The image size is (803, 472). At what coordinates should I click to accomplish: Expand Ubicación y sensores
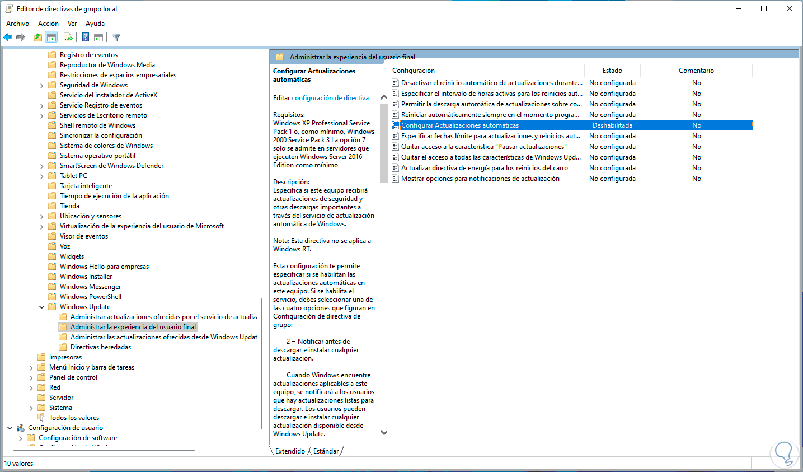click(42, 216)
